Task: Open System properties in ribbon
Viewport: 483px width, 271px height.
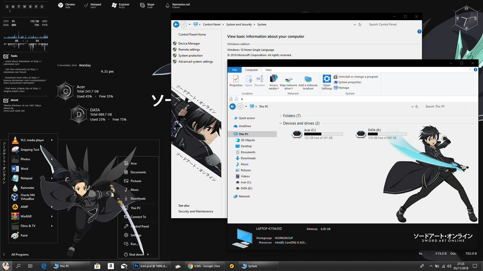Action: tap(347, 82)
